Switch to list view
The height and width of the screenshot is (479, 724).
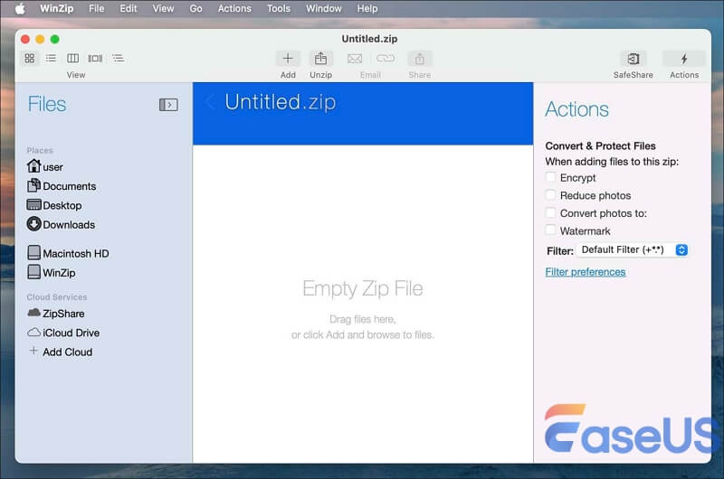point(51,58)
